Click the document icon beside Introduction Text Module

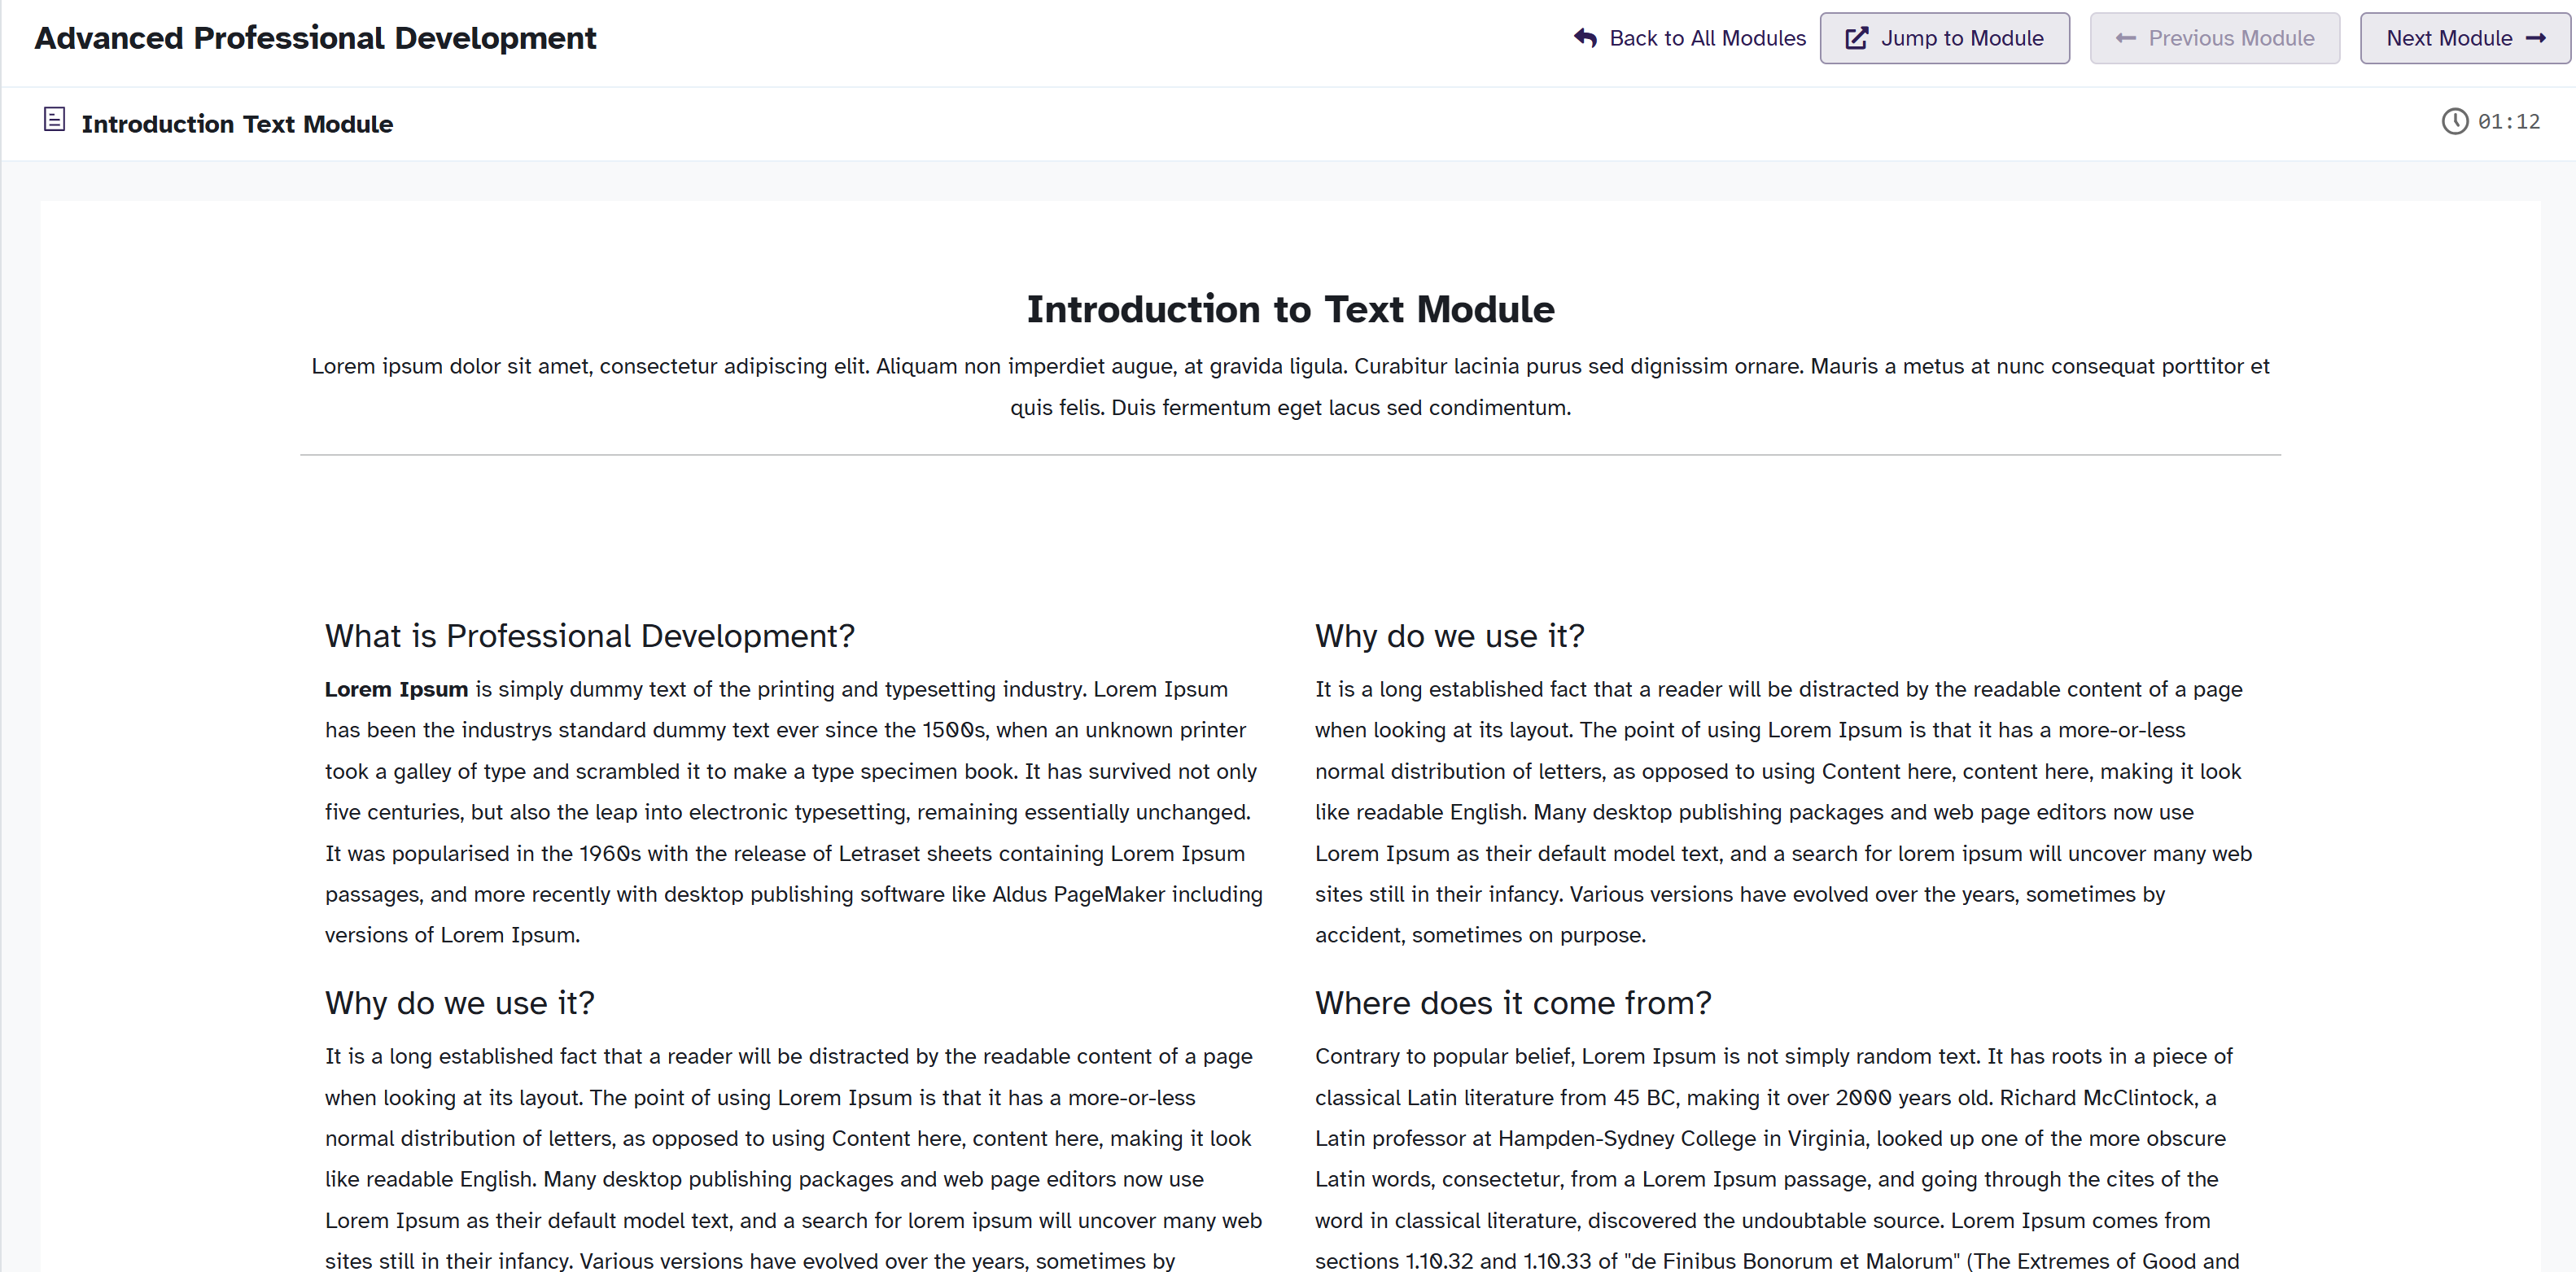click(55, 120)
